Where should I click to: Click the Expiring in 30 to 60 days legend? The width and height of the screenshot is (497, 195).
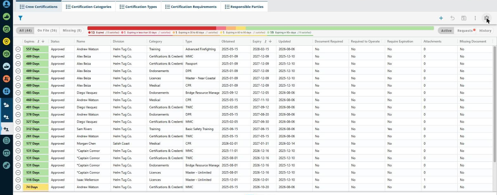pyautogui.click(x=195, y=33)
